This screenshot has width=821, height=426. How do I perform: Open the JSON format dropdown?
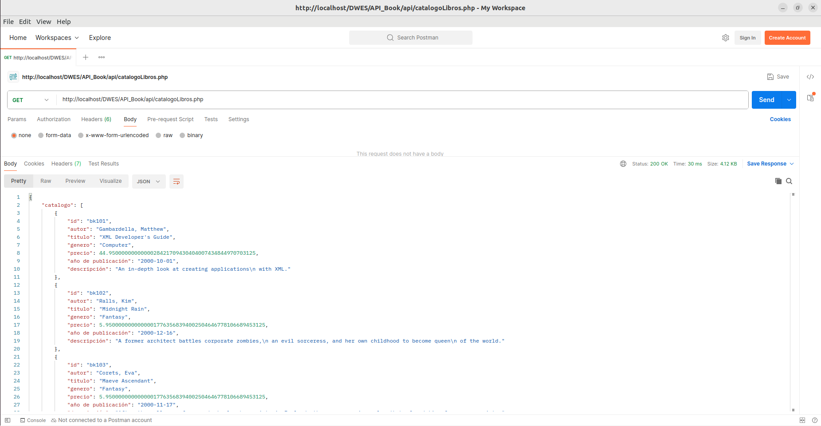149,181
